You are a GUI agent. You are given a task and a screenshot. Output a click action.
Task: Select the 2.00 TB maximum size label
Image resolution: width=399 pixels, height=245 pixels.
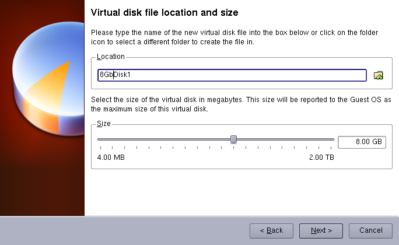click(x=321, y=157)
